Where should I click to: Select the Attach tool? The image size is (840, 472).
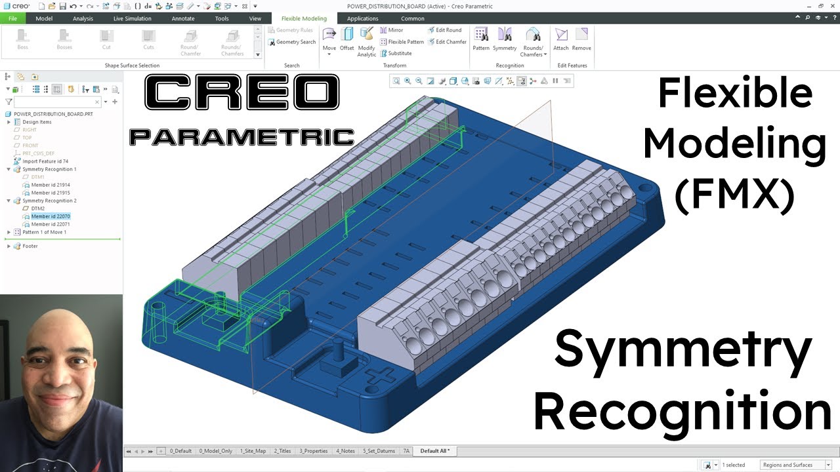(561, 39)
